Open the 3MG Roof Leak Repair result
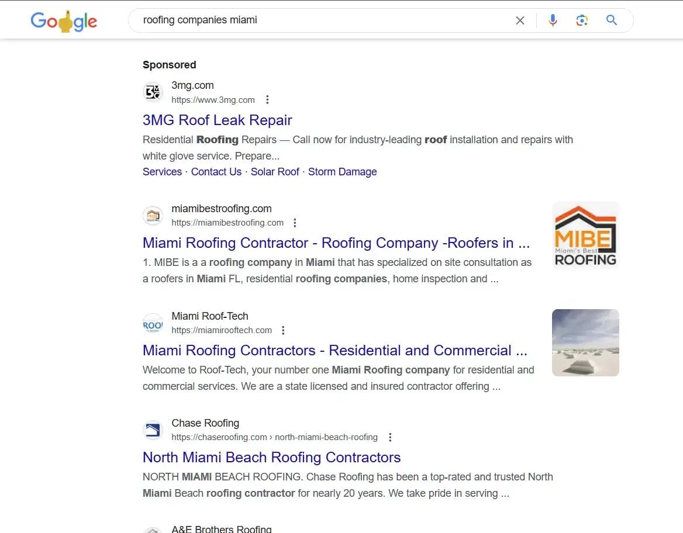Image resolution: width=683 pixels, height=533 pixels. [x=217, y=120]
